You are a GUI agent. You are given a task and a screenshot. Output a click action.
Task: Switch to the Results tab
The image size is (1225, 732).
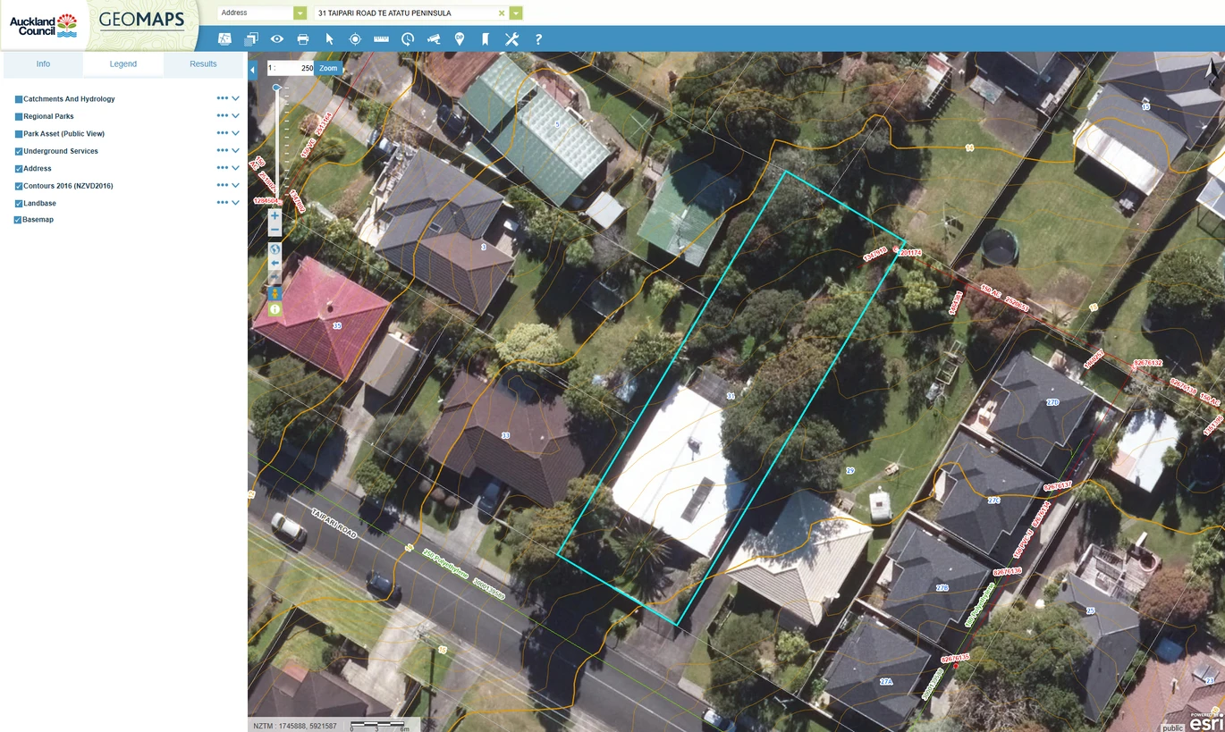pyautogui.click(x=203, y=64)
